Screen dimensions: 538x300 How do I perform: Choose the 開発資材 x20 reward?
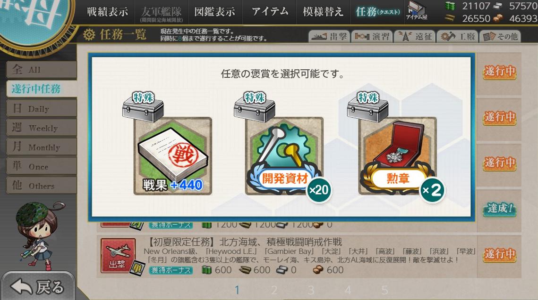284,156
